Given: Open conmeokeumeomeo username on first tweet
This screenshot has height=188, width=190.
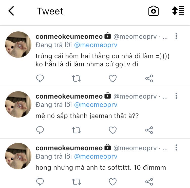Looking at the screenshot, I should click(x=69, y=36).
